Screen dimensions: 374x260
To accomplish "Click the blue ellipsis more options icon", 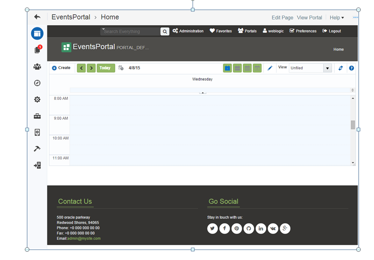I will click(355, 17).
